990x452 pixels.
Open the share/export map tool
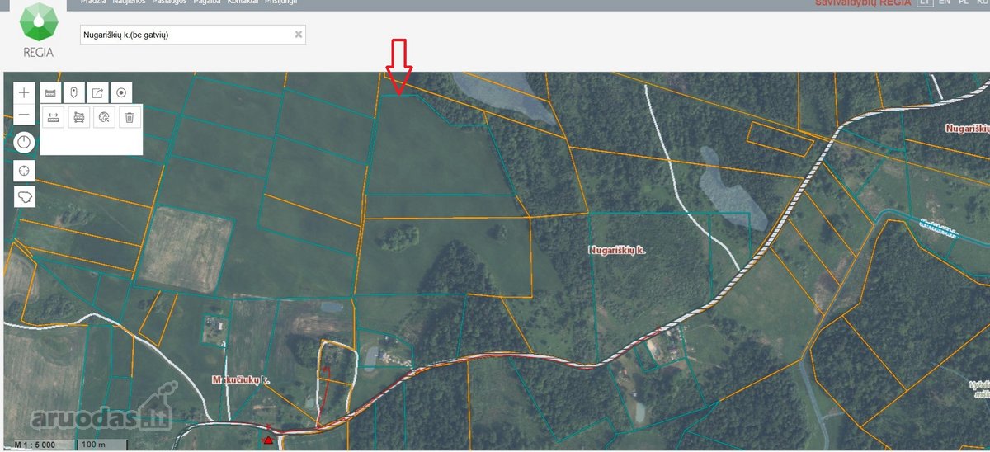tap(97, 92)
